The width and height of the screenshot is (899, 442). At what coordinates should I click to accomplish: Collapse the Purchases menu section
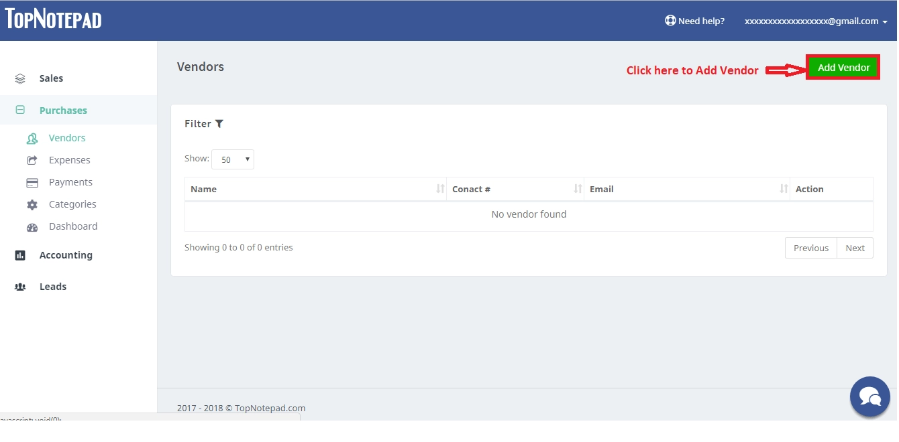[x=63, y=110]
